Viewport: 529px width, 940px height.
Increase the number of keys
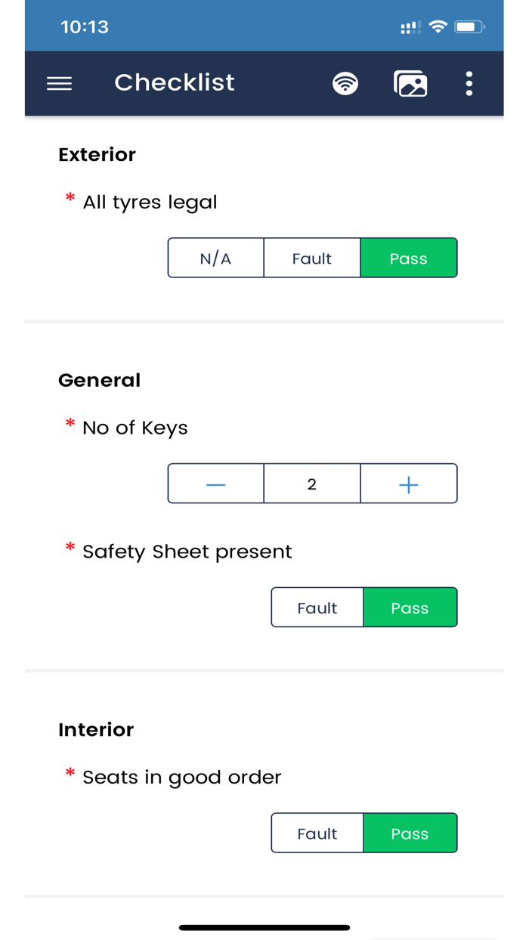(409, 484)
